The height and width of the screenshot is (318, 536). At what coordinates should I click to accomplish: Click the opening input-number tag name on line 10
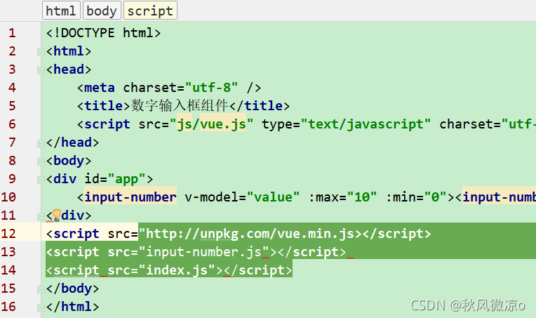[x=130, y=197]
